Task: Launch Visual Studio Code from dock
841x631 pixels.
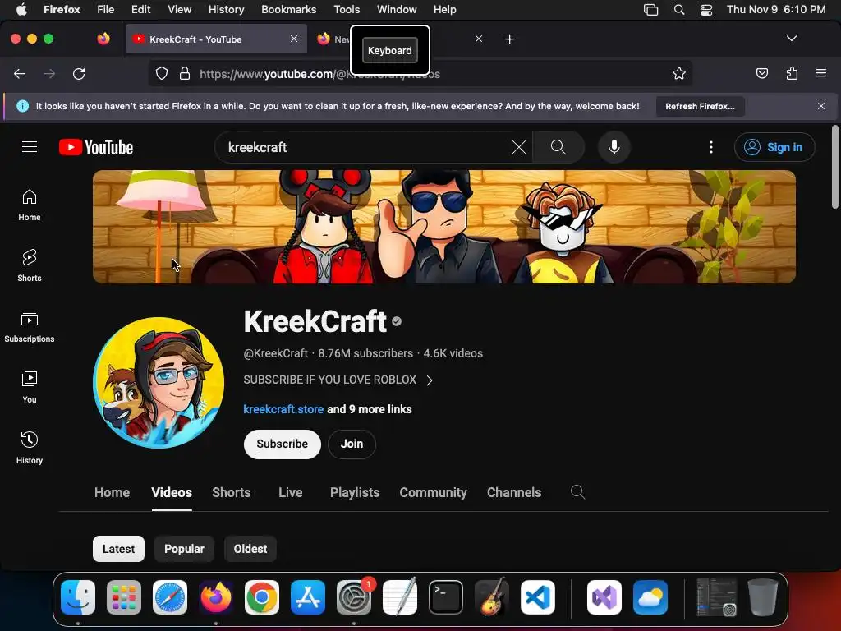Action: (x=538, y=597)
